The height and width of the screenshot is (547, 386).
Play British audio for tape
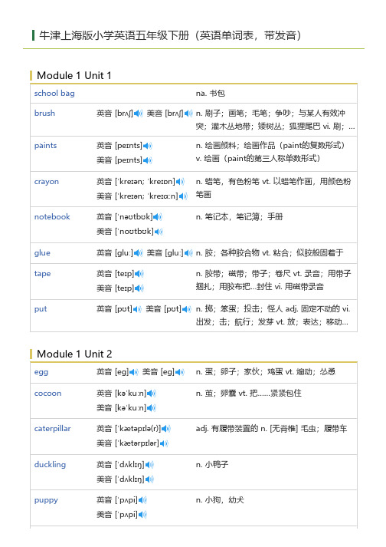coord(139,274)
